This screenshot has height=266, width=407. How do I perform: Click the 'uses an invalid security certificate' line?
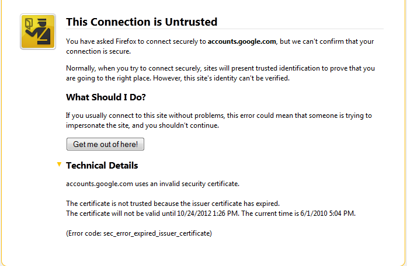click(x=152, y=184)
